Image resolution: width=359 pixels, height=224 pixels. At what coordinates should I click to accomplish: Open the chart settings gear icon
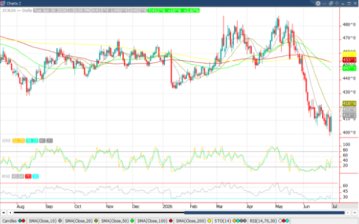(318, 3)
